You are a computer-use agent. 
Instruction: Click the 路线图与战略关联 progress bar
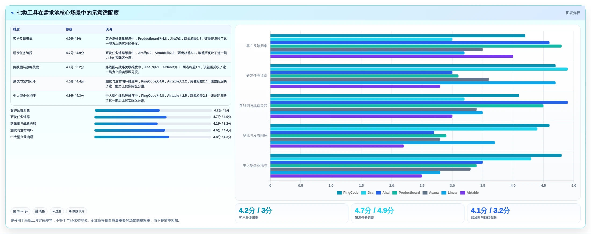pos(153,124)
